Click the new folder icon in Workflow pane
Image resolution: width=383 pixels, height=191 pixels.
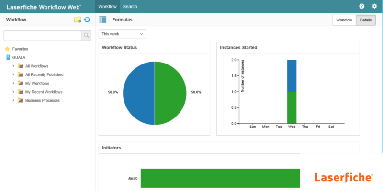point(78,20)
